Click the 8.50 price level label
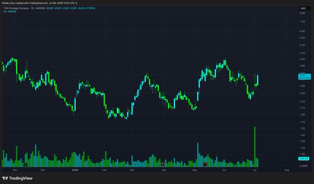Screen dimensions: 314x184 point(302,13)
